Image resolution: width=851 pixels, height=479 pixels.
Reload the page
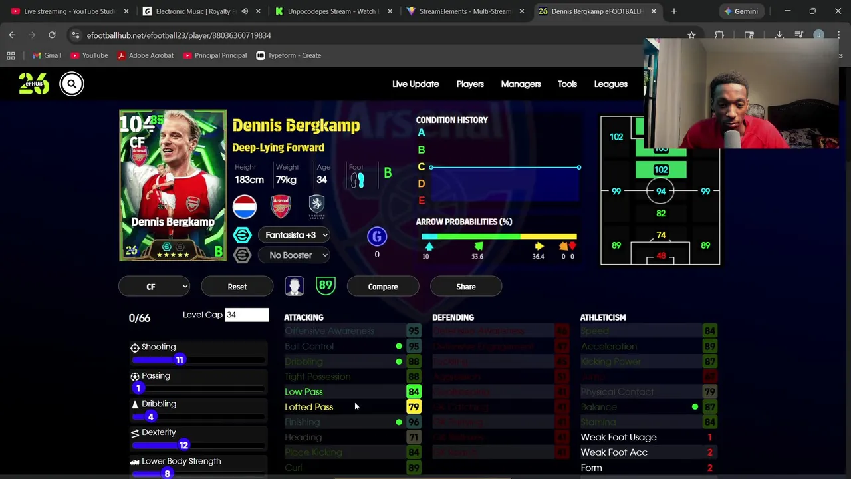click(52, 35)
